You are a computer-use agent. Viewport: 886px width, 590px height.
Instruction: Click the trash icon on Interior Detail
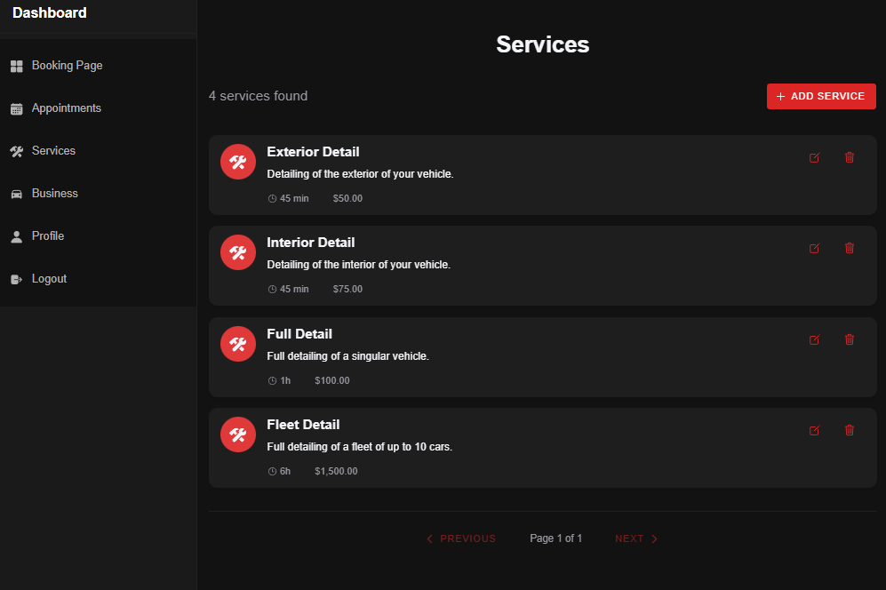849,248
